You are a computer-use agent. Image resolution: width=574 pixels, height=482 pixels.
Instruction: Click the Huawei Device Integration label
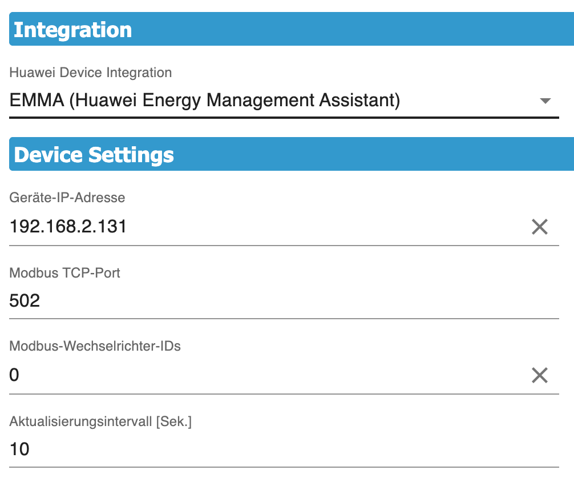pos(91,73)
